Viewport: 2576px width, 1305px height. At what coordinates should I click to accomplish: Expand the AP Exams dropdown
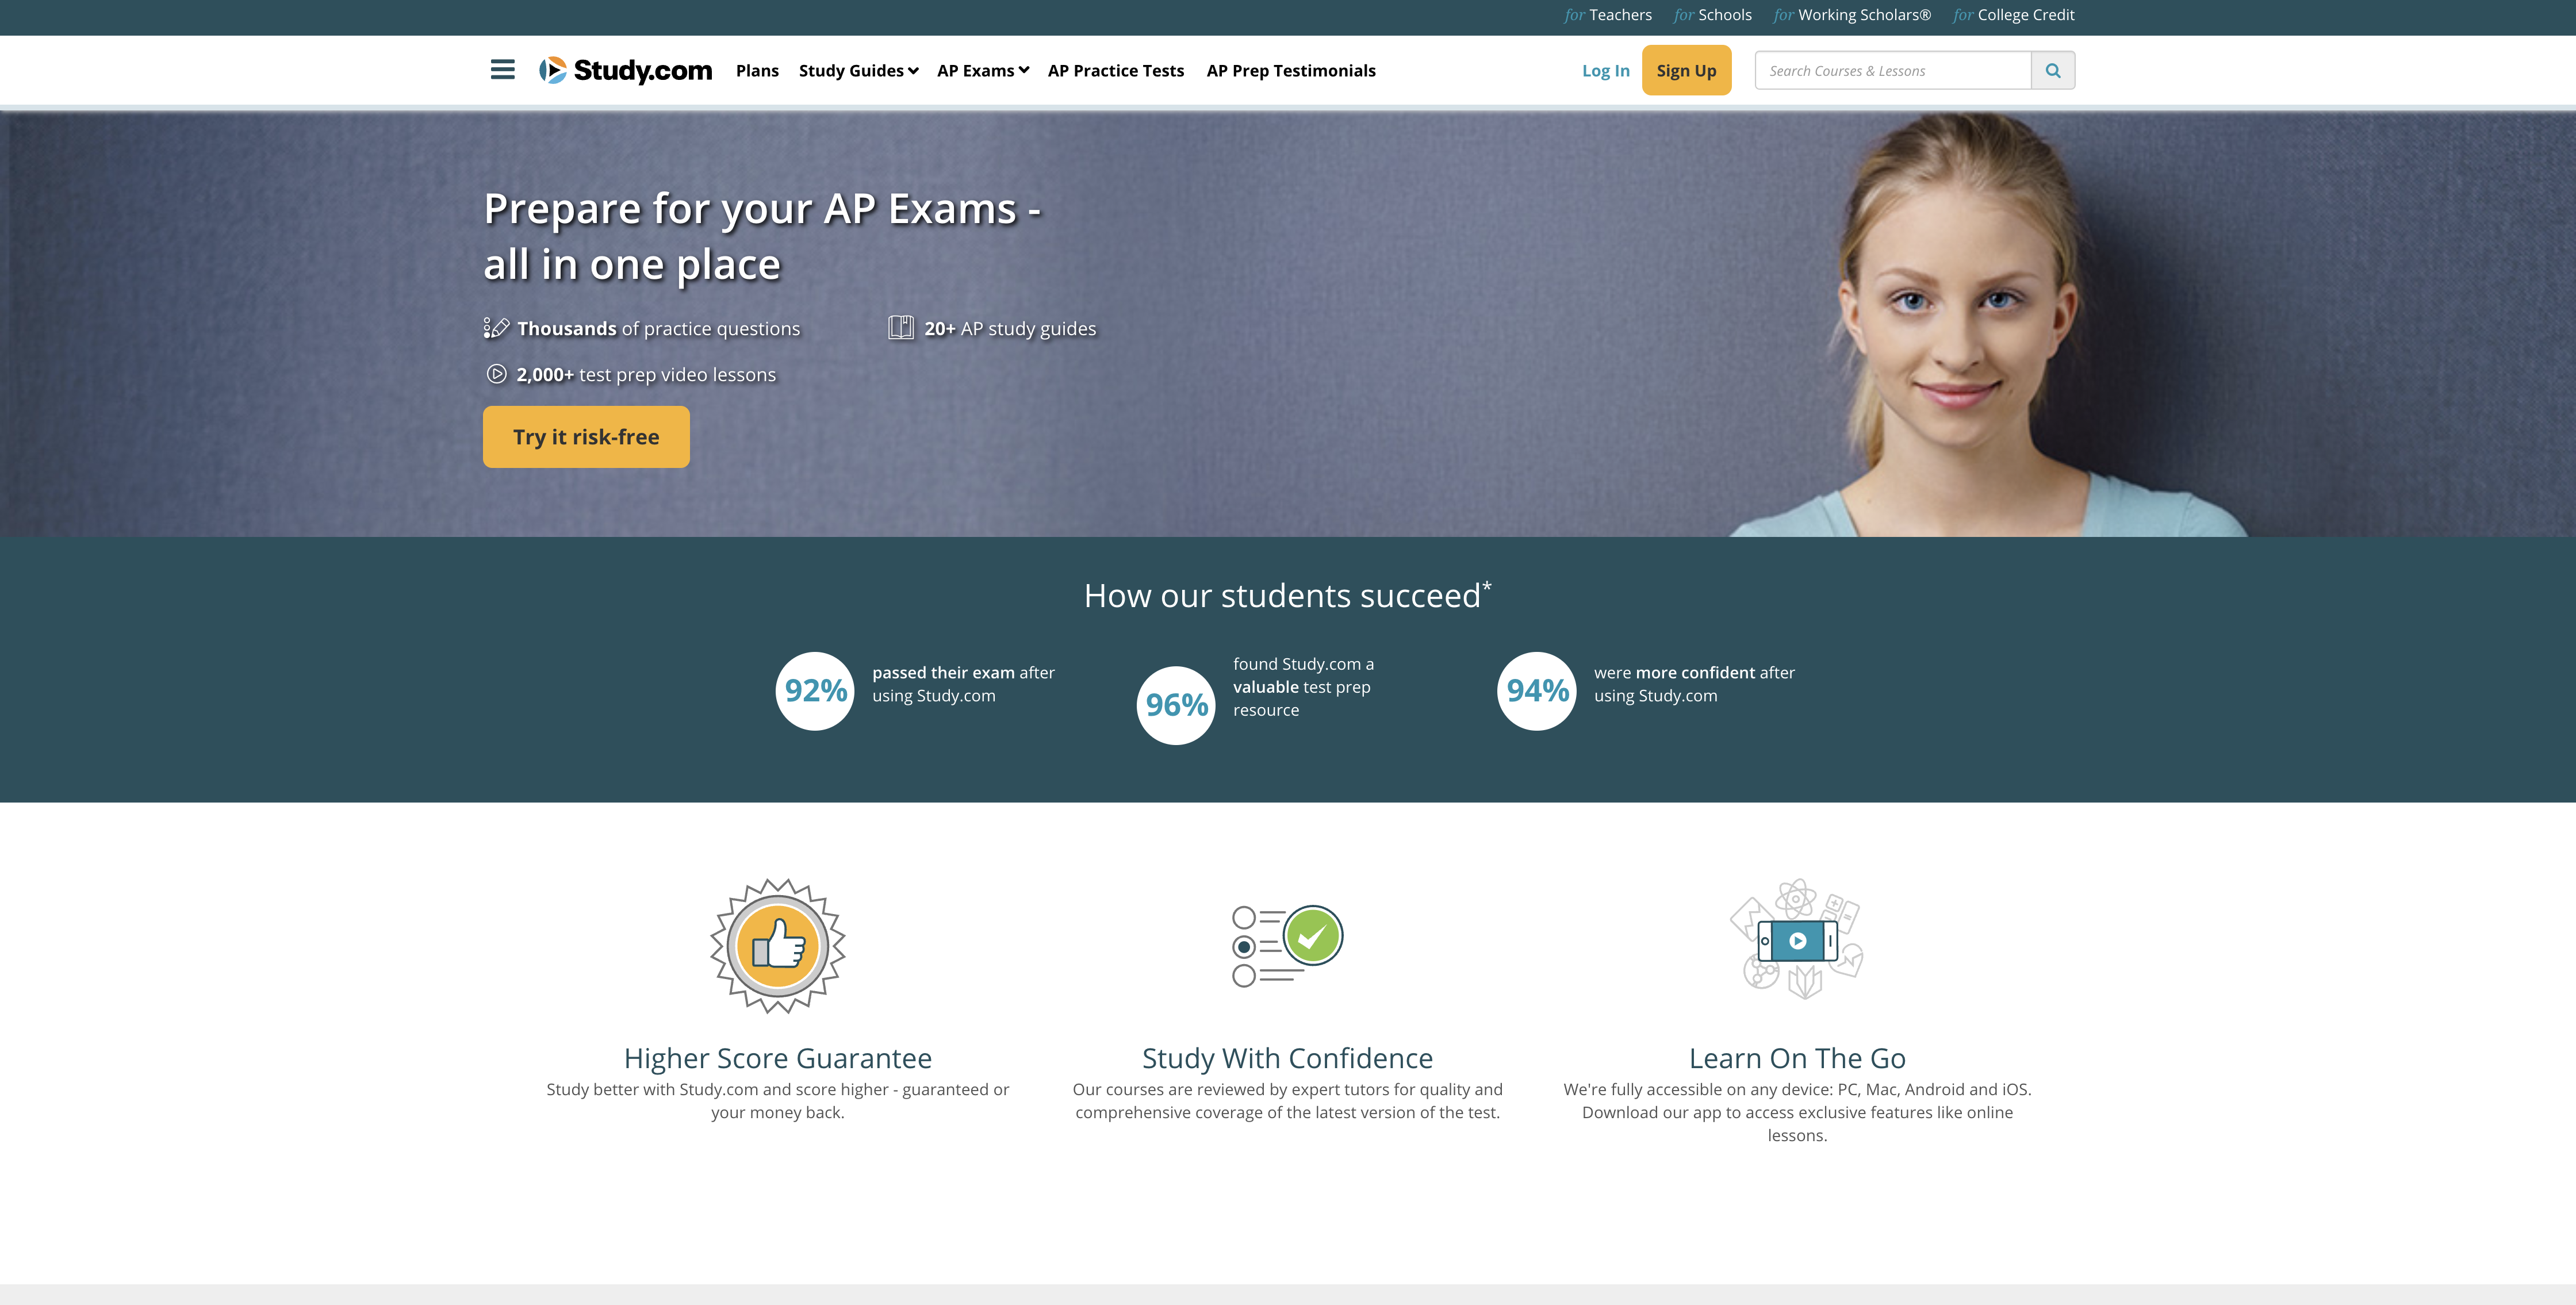pos(982,71)
